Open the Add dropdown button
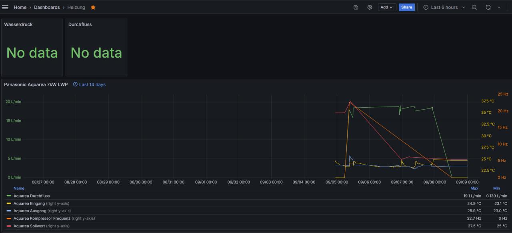Screen dimensions: 512x233 (x=387, y=7)
